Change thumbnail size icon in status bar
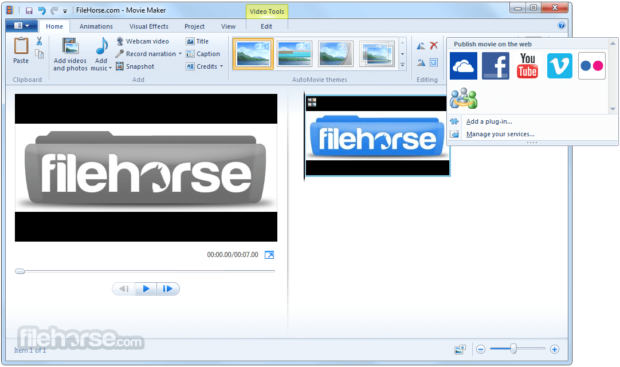The width and height of the screenshot is (620, 367). coord(460,349)
